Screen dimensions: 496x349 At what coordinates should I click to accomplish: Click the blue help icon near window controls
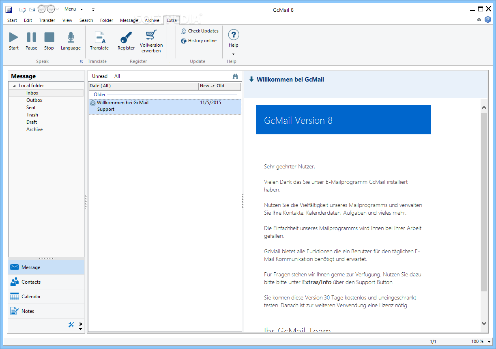point(488,19)
